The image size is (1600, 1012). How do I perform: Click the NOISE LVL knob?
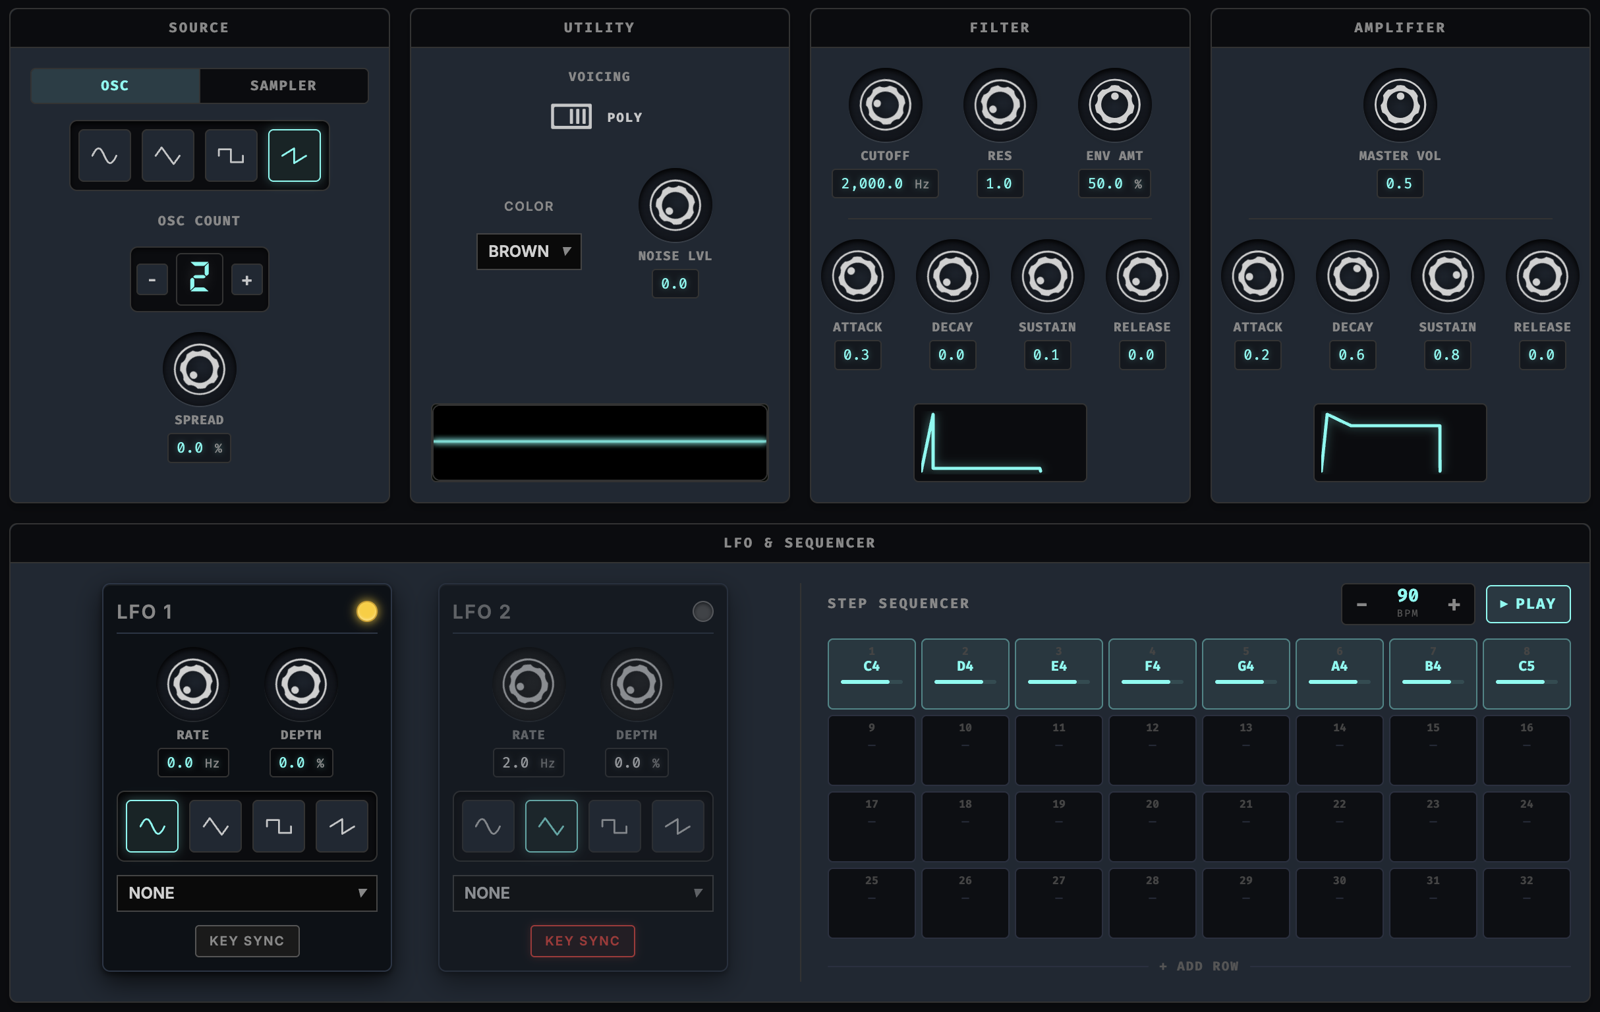pos(674,205)
